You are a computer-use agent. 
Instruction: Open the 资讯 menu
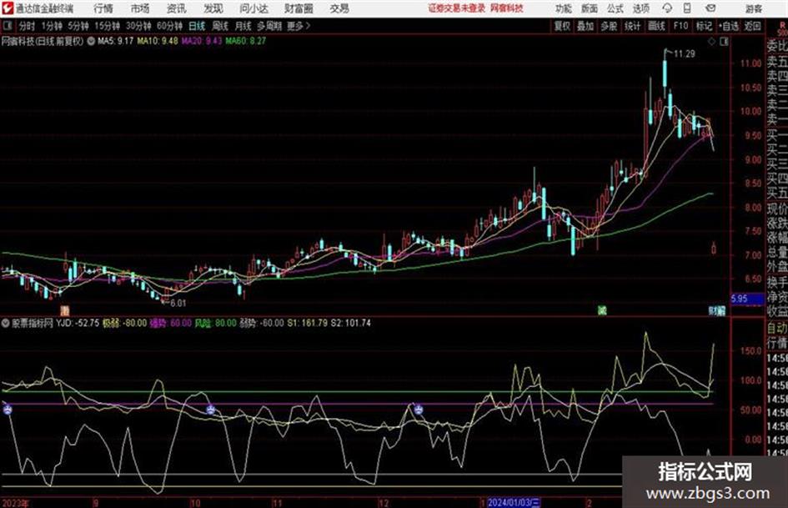coord(177,8)
